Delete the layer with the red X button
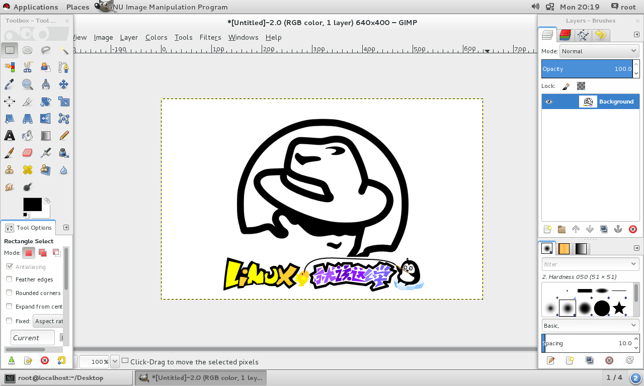The image size is (644, 386). [633, 229]
